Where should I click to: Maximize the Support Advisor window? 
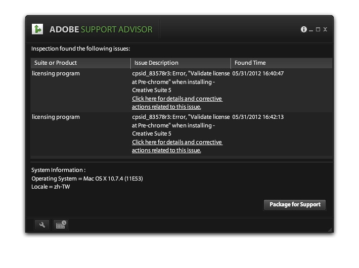318,29
